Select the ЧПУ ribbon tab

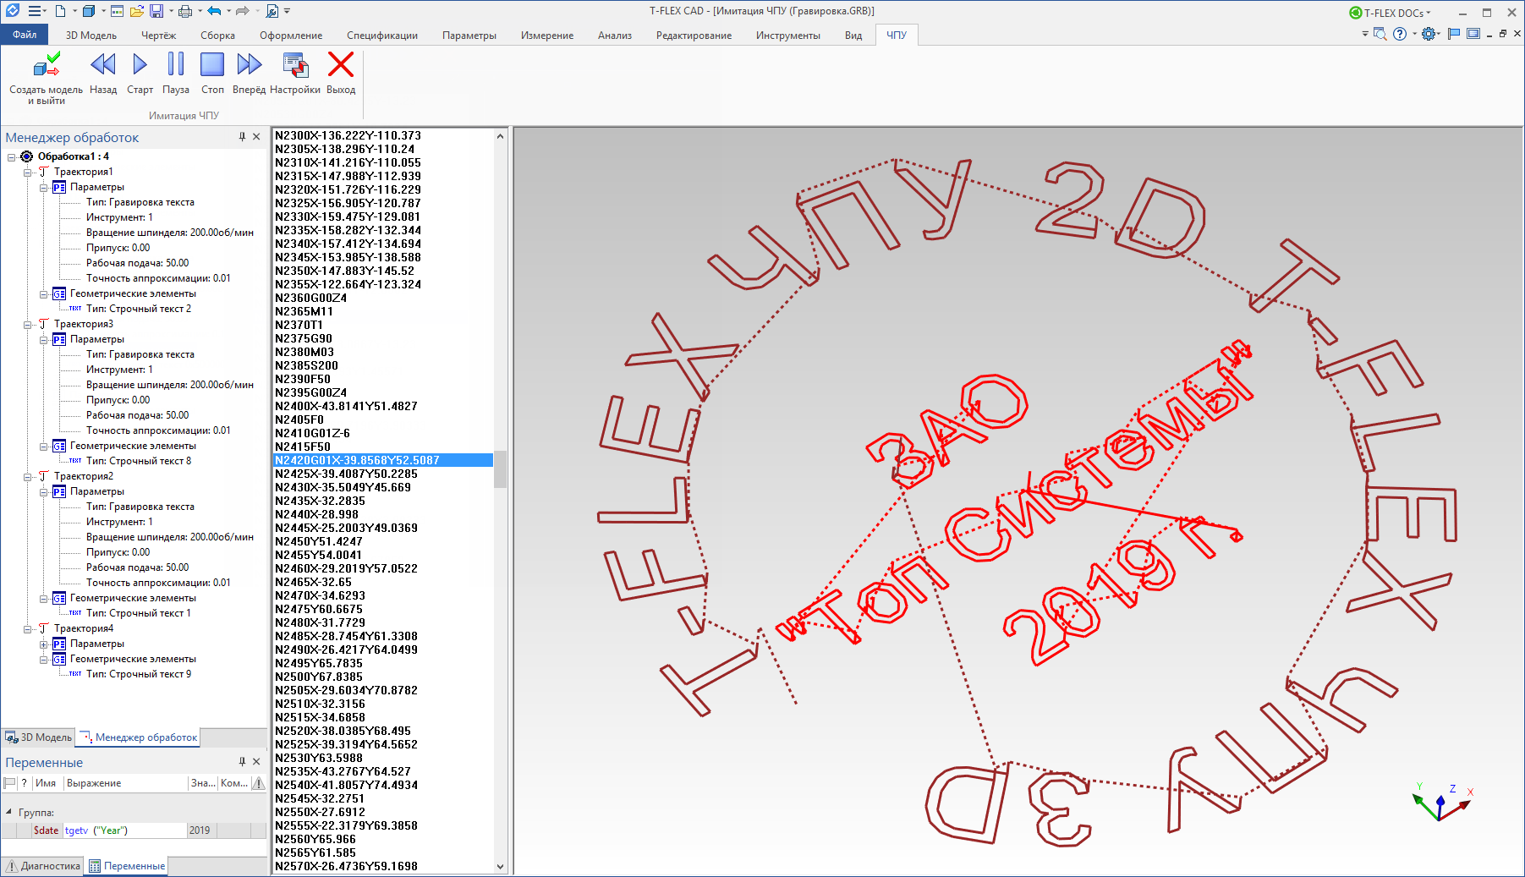pyautogui.click(x=897, y=36)
